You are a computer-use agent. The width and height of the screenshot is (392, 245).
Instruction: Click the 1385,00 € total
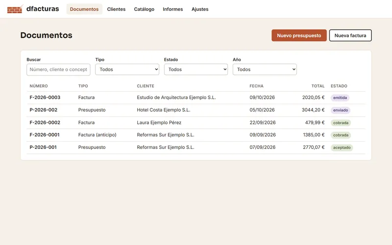pyautogui.click(x=314, y=135)
